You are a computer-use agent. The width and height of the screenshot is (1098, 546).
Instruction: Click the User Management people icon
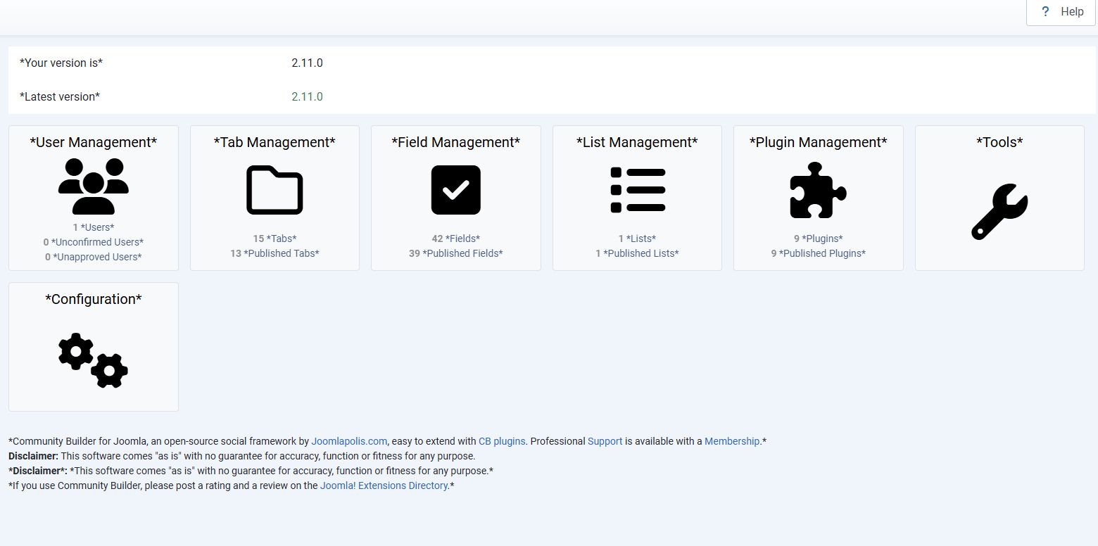pos(94,186)
